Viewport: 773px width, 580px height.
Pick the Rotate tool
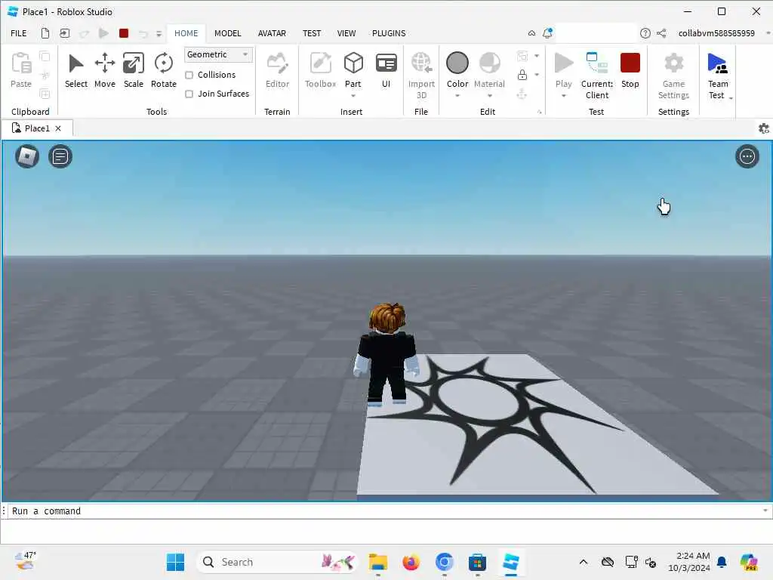pyautogui.click(x=163, y=70)
